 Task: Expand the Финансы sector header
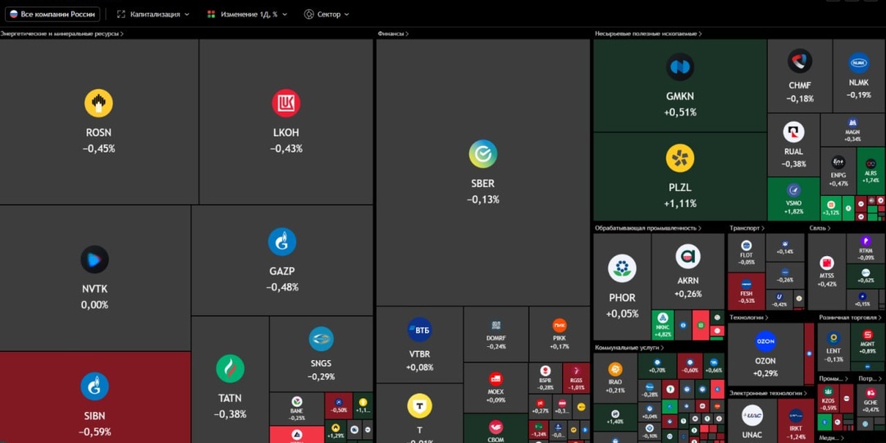[393, 34]
